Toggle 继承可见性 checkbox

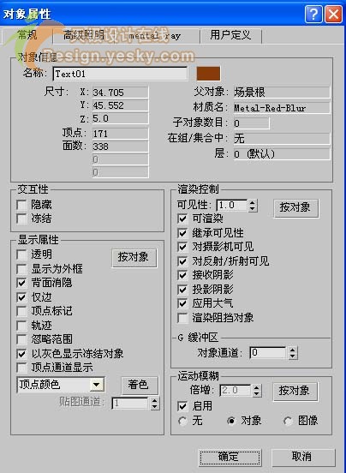[x=182, y=233]
